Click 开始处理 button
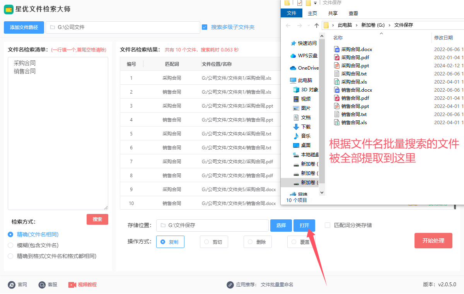The height and width of the screenshot is (294, 464). point(433,241)
